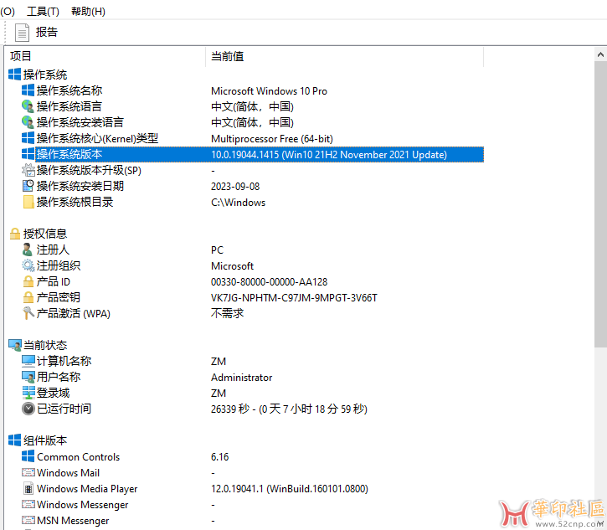Click the icon beside Windows Media Player
Image resolution: width=607 pixels, height=530 pixels.
pyautogui.click(x=28, y=489)
